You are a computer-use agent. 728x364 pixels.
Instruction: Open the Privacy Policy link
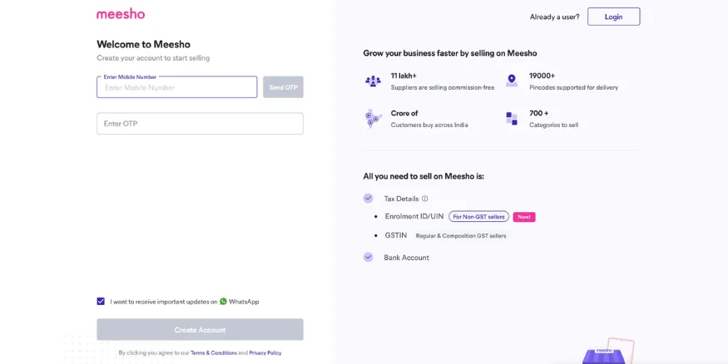[265, 353]
